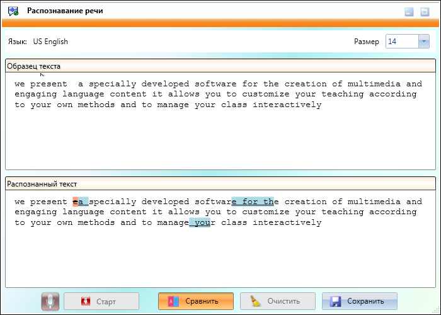The height and width of the screenshot is (315, 441).
Task: Click the word "customize" in the recognized text
Action: [266, 212]
